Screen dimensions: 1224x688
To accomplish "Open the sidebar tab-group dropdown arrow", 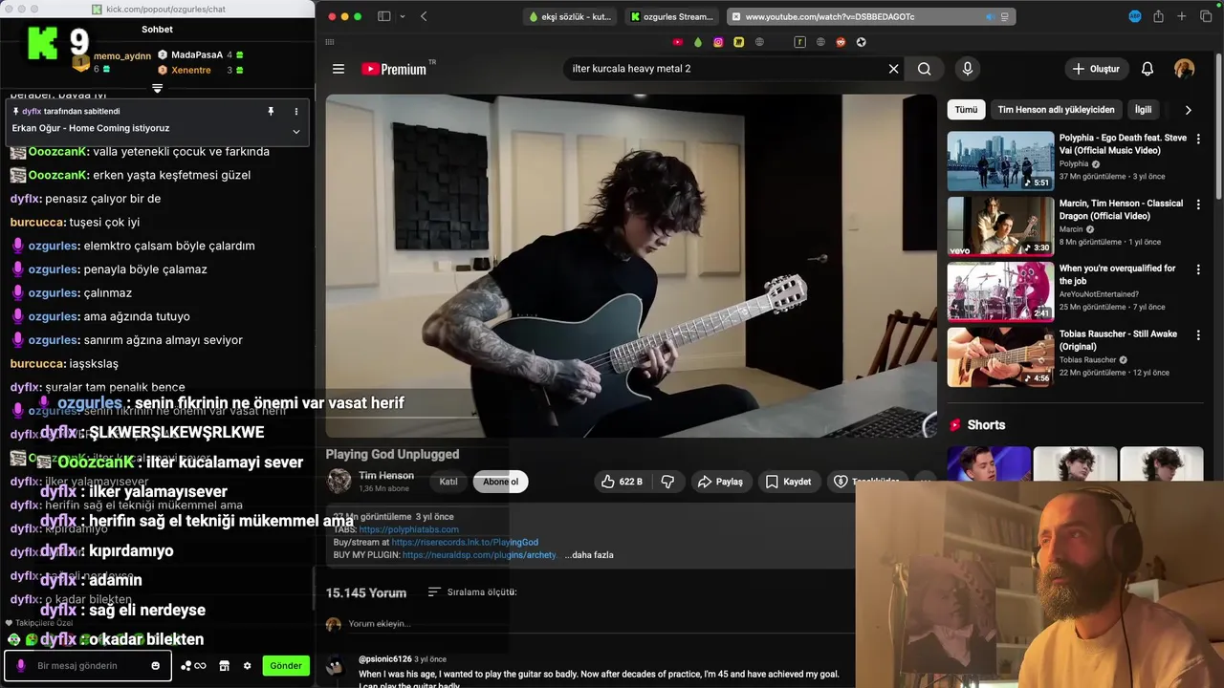I will click(402, 16).
